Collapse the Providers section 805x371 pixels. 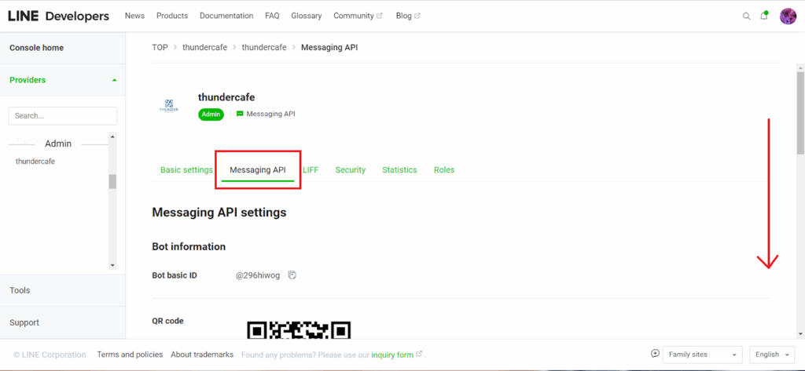114,80
